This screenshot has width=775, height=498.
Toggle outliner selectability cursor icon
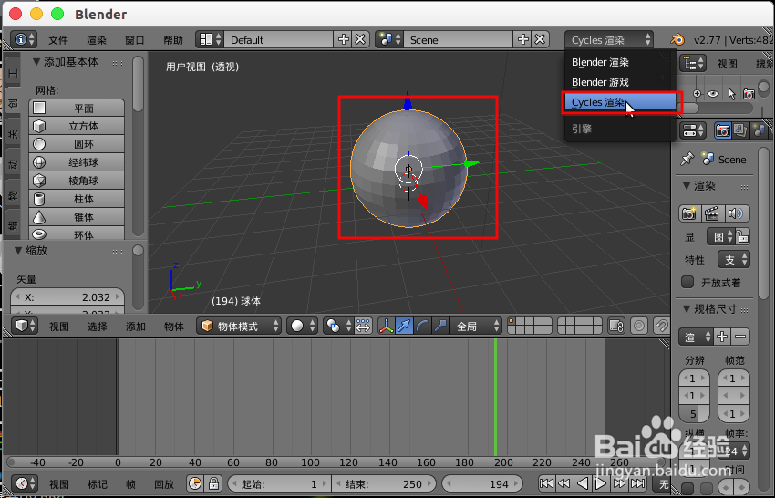[731, 93]
